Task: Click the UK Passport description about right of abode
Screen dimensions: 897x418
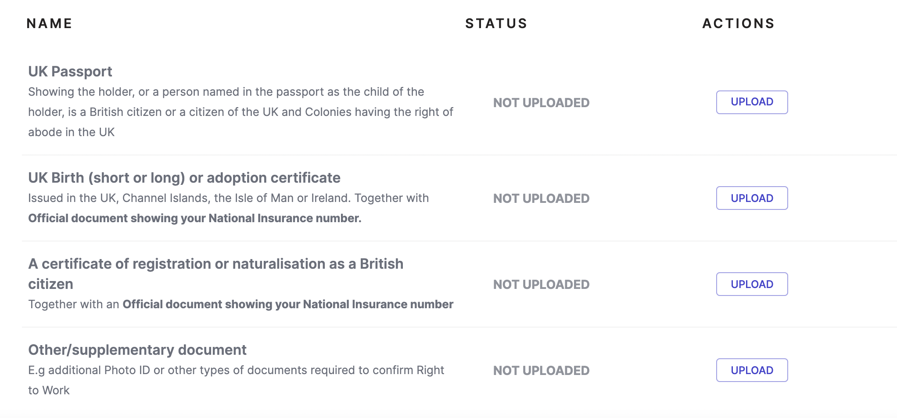Action: point(240,112)
